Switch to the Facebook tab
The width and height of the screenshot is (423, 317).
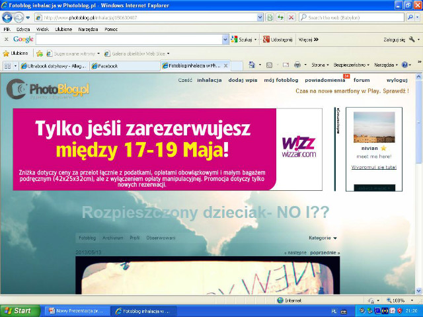(x=125, y=65)
